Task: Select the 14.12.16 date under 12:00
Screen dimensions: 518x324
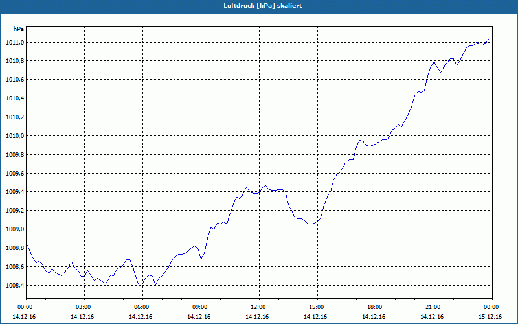Action: (x=257, y=317)
